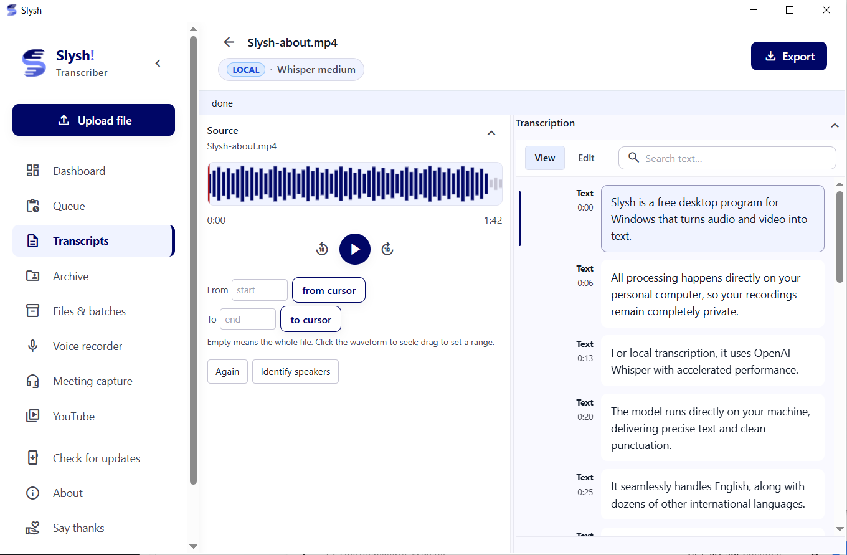Screen dimensions: 847x555
Task: Select segment 'It seamlessly handles English'
Action: [712, 495]
